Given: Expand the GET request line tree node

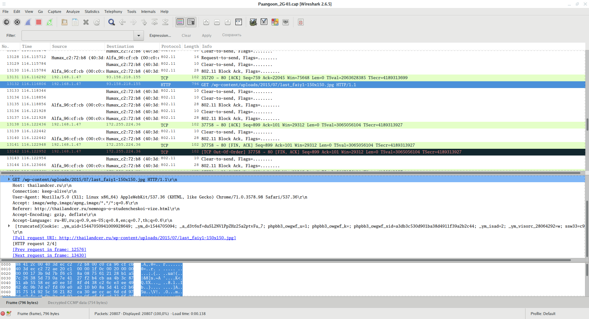Looking at the screenshot, I should pos(9,179).
